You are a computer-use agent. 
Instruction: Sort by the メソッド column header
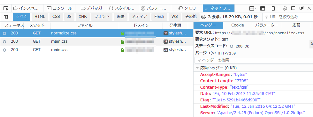pos(37,25)
